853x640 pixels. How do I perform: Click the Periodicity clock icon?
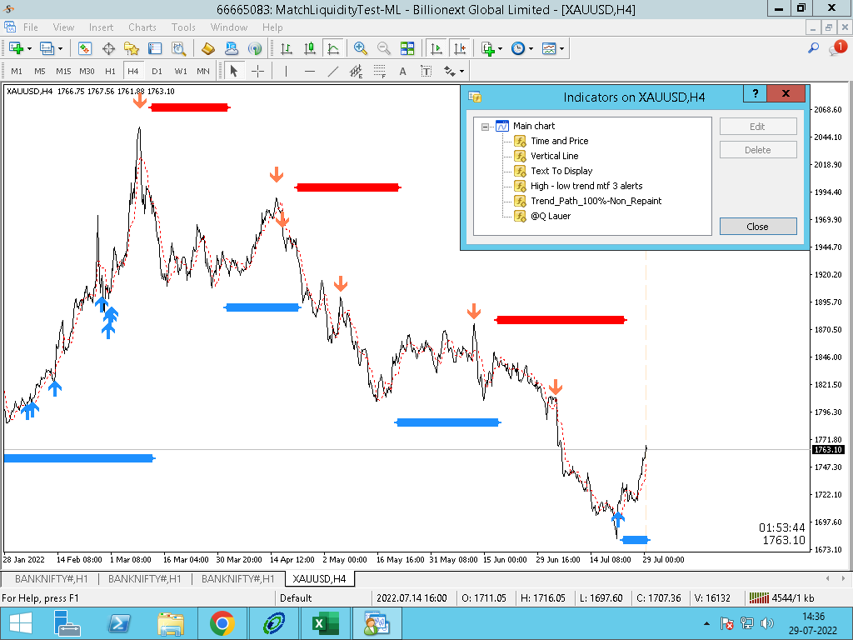(x=518, y=48)
